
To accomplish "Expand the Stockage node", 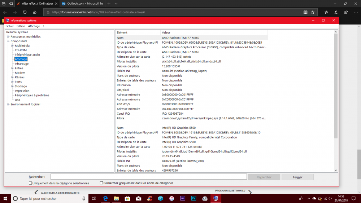I will [x=12, y=86].
